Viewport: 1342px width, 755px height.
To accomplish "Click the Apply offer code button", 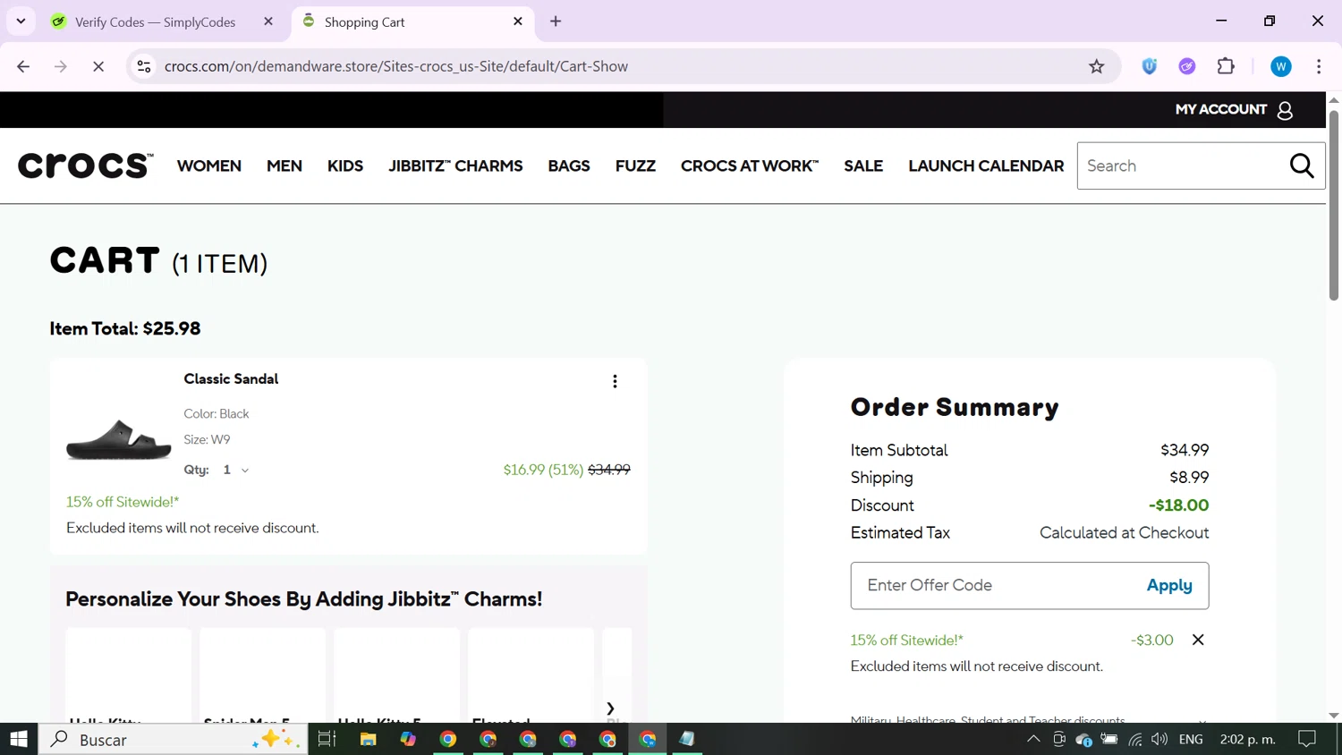I will click(x=1169, y=585).
